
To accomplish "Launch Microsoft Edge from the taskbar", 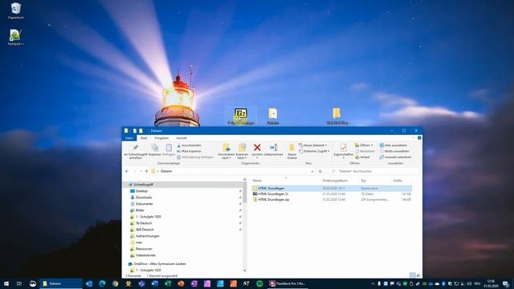I will pos(102,283).
